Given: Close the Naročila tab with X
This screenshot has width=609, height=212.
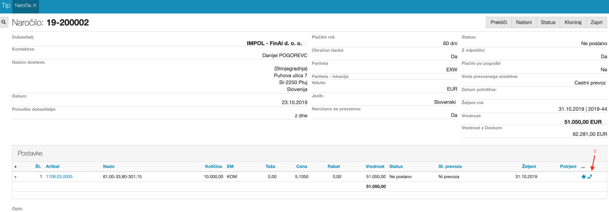Looking at the screenshot, I should 35,5.
